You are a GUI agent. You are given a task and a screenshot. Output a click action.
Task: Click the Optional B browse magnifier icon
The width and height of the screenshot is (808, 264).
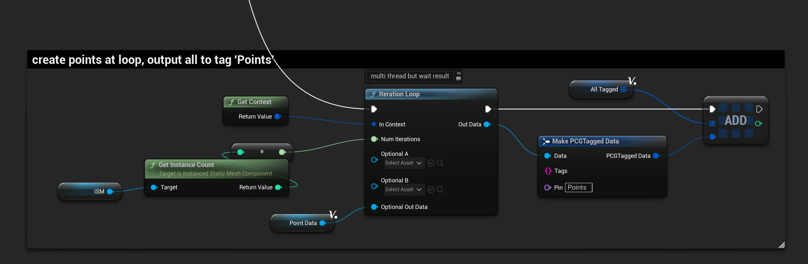(x=440, y=190)
